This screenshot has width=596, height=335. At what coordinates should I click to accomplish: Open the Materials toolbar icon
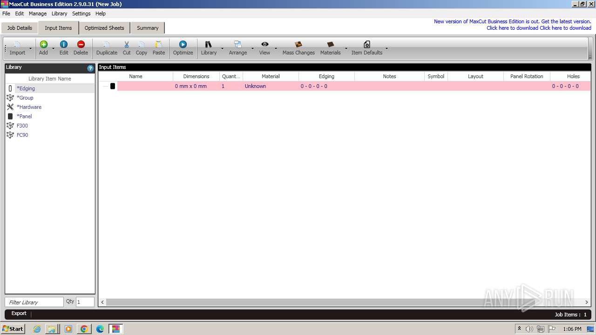[x=331, y=44]
